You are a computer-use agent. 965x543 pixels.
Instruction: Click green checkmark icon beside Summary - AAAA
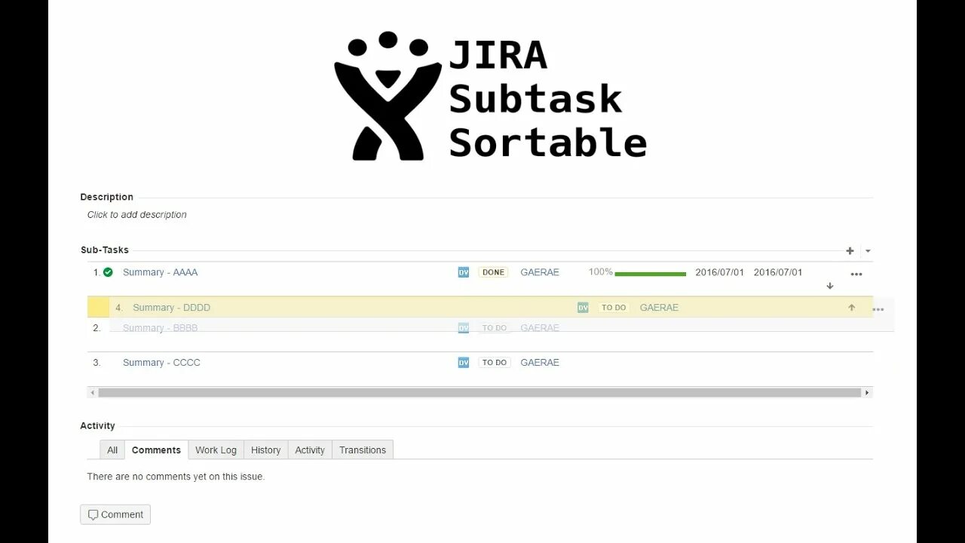point(108,272)
